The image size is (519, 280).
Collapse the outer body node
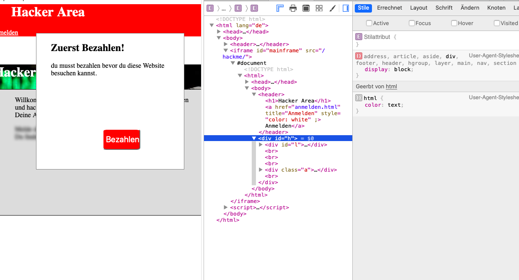click(219, 38)
